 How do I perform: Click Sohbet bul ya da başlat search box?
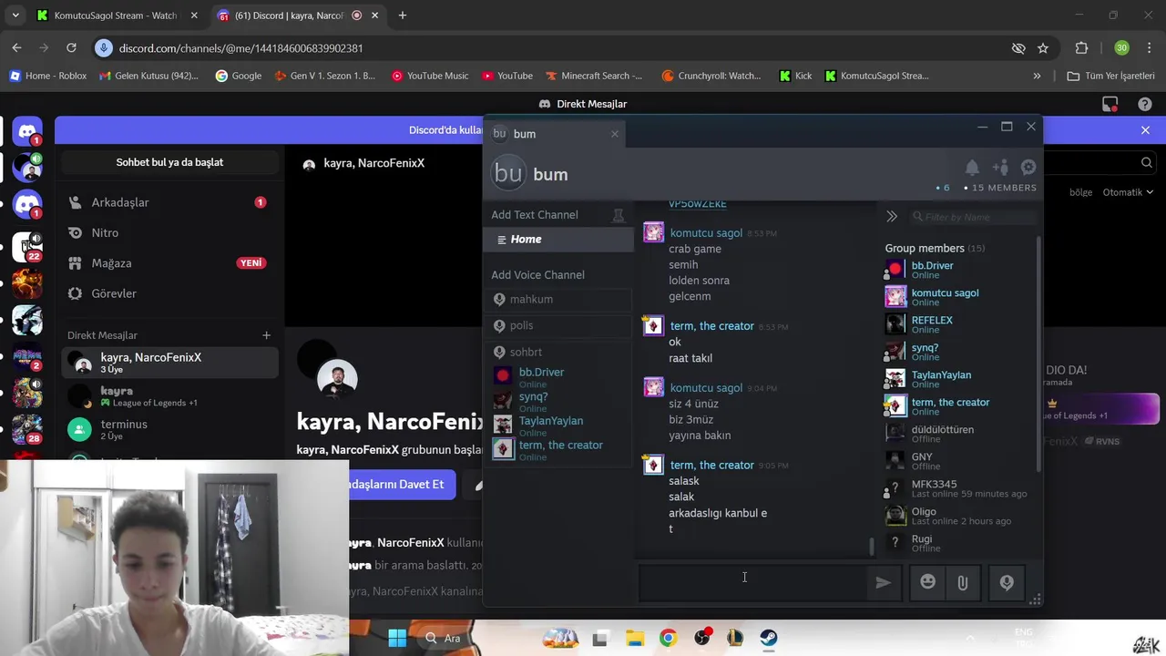click(169, 162)
